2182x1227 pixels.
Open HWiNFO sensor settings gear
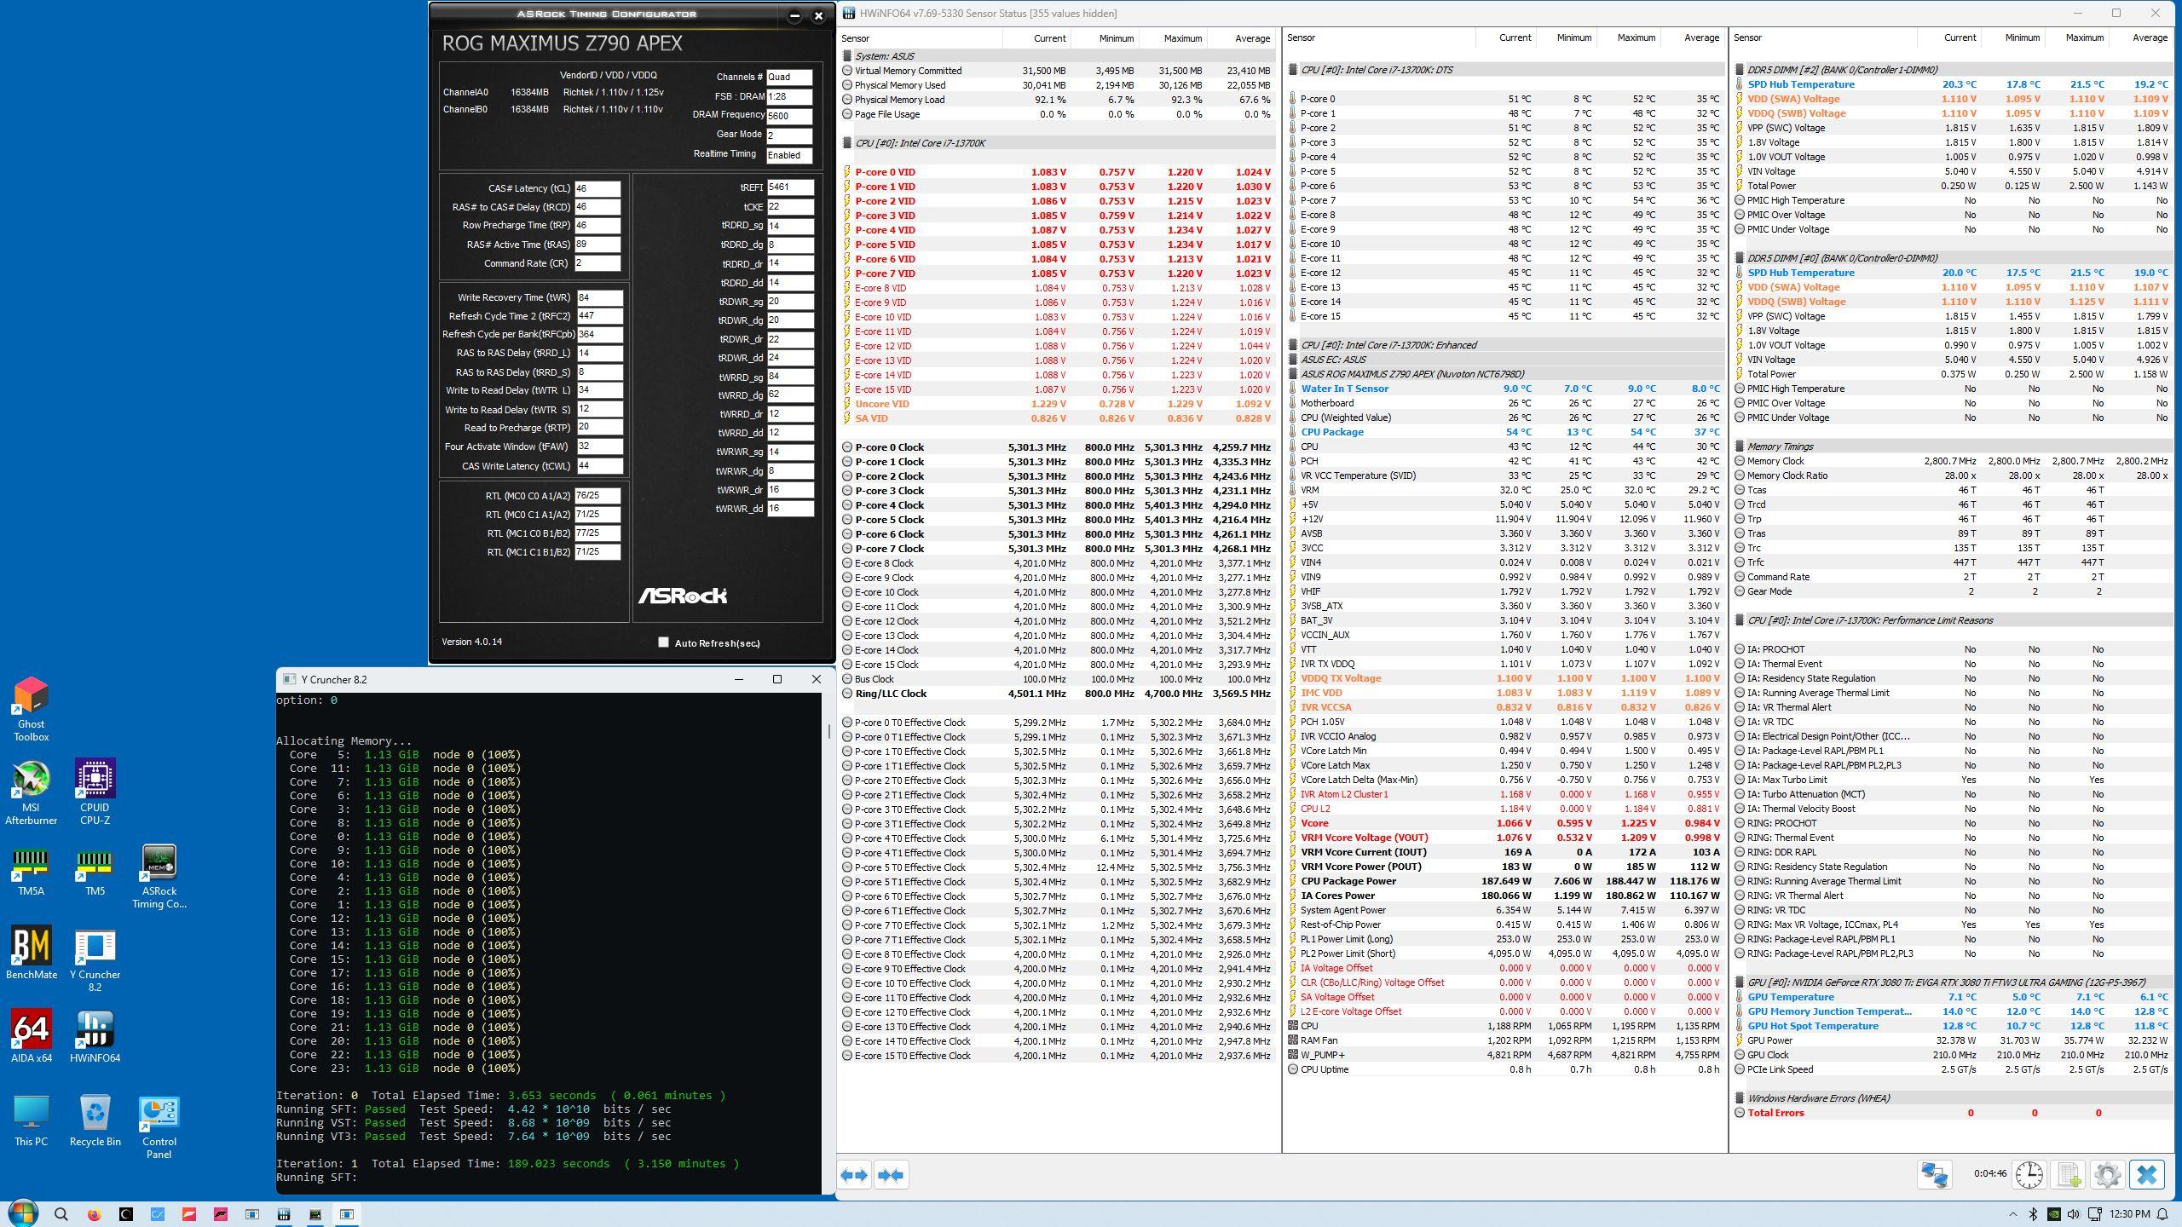point(2107,1175)
